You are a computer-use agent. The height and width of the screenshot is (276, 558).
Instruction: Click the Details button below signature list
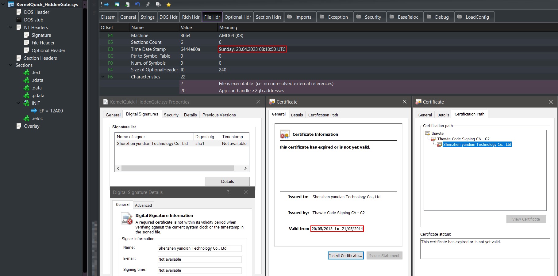click(227, 181)
